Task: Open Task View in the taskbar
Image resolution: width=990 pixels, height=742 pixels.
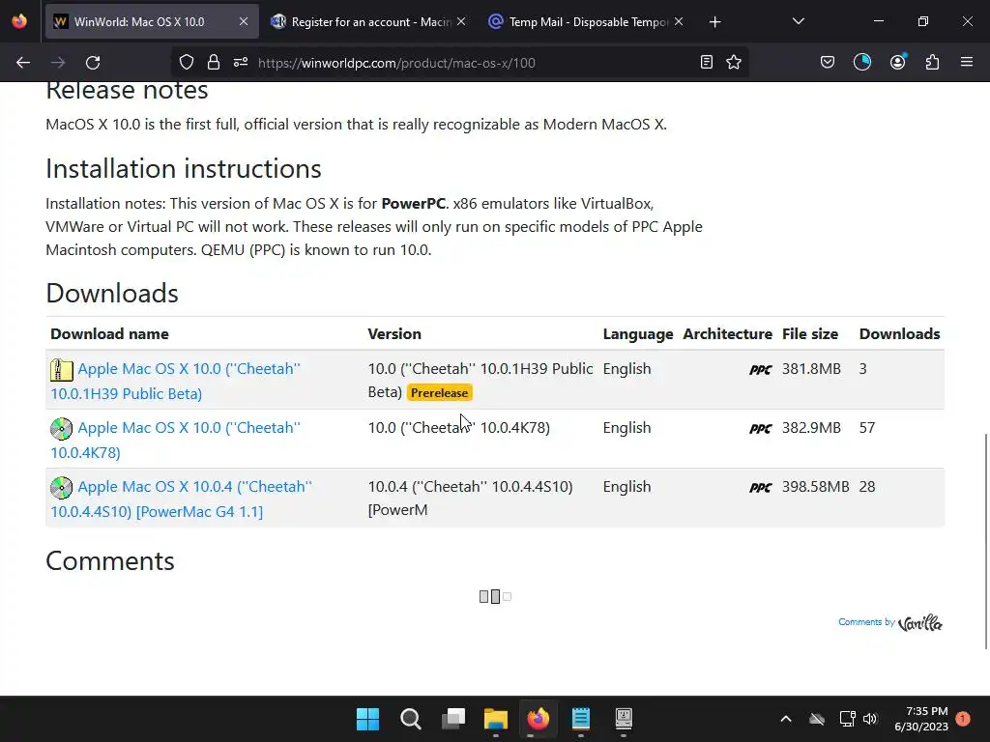Action: tap(453, 719)
